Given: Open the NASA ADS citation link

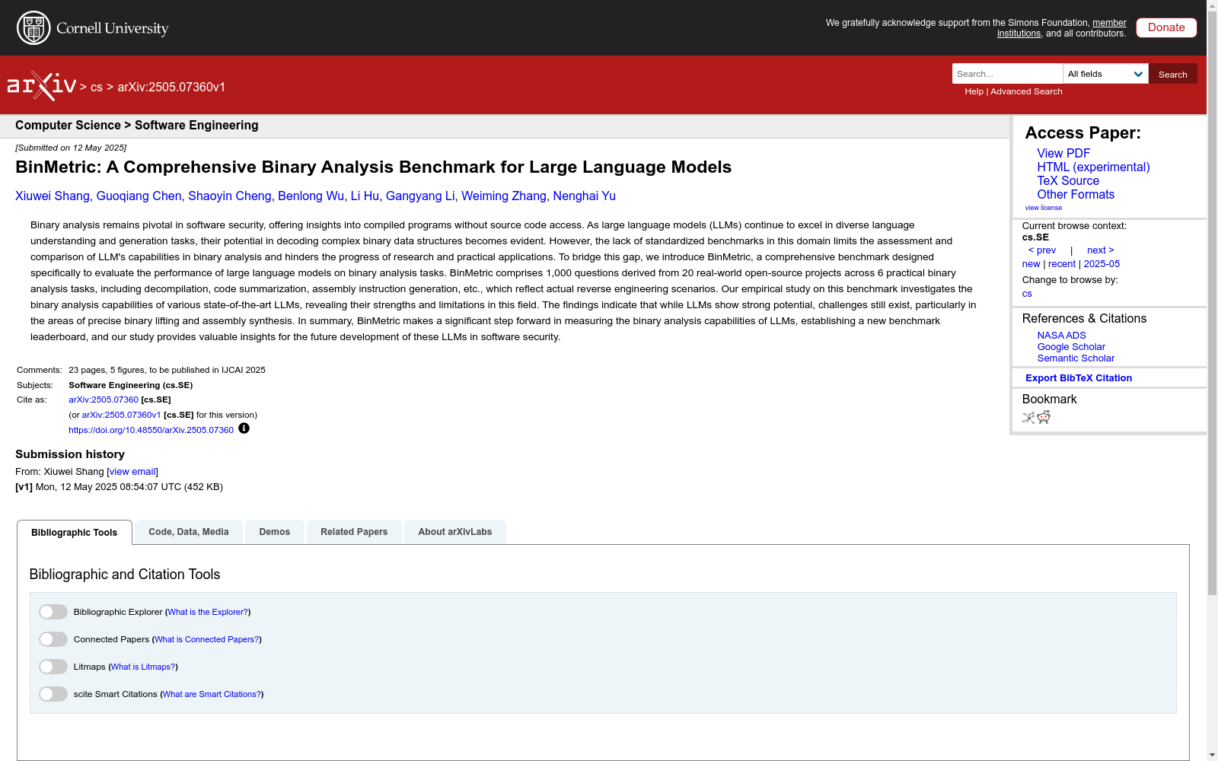Looking at the screenshot, I should pyautogui.click(x=1061, y=336).
